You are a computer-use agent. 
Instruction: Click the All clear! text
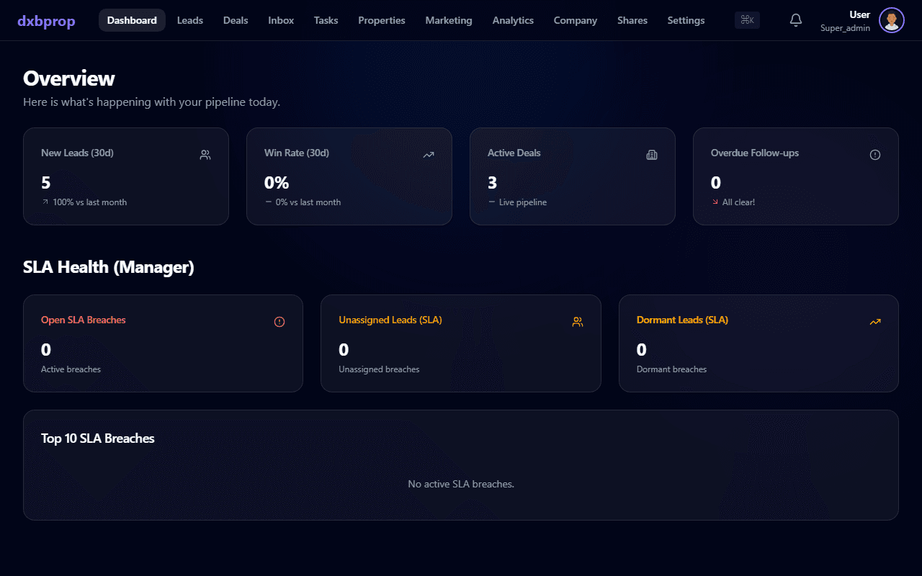(x=739, y=202)
